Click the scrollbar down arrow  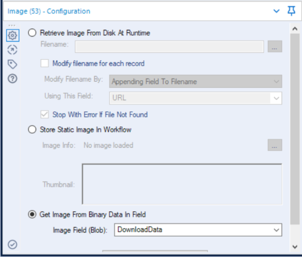(295, 246)
